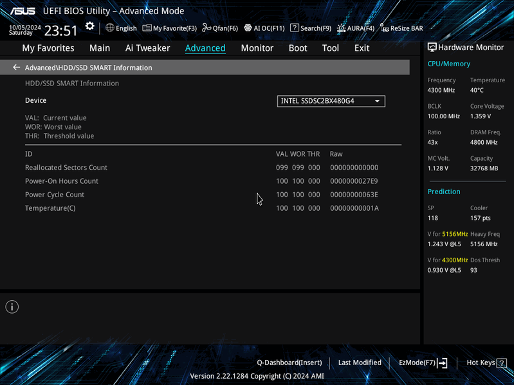Click the info icon in the help pane

click(x=12, y=307)
